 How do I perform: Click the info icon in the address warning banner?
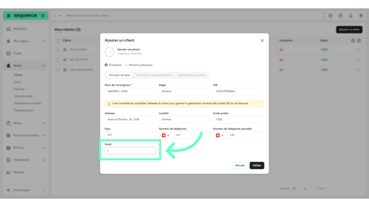[x=109, y=104]
